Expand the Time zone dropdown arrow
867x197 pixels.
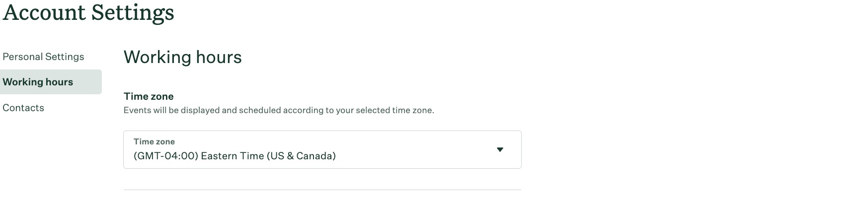500,150
